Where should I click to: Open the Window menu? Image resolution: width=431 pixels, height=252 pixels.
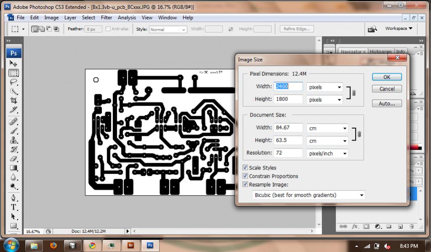coord(167,18)
